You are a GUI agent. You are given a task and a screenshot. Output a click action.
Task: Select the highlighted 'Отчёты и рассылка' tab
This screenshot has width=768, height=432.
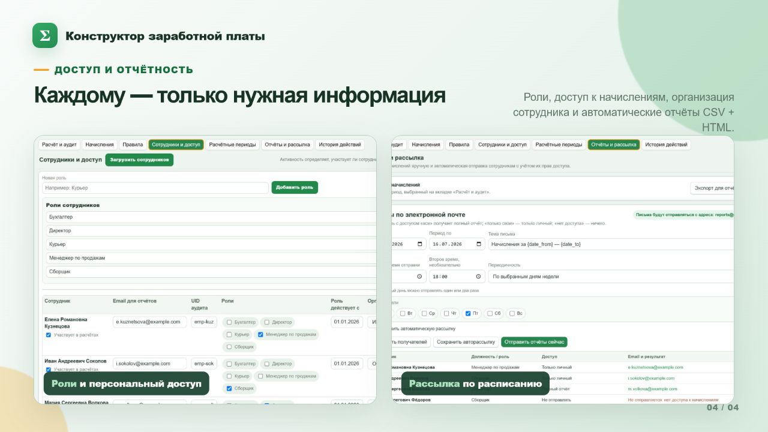(x=614, y=145)
